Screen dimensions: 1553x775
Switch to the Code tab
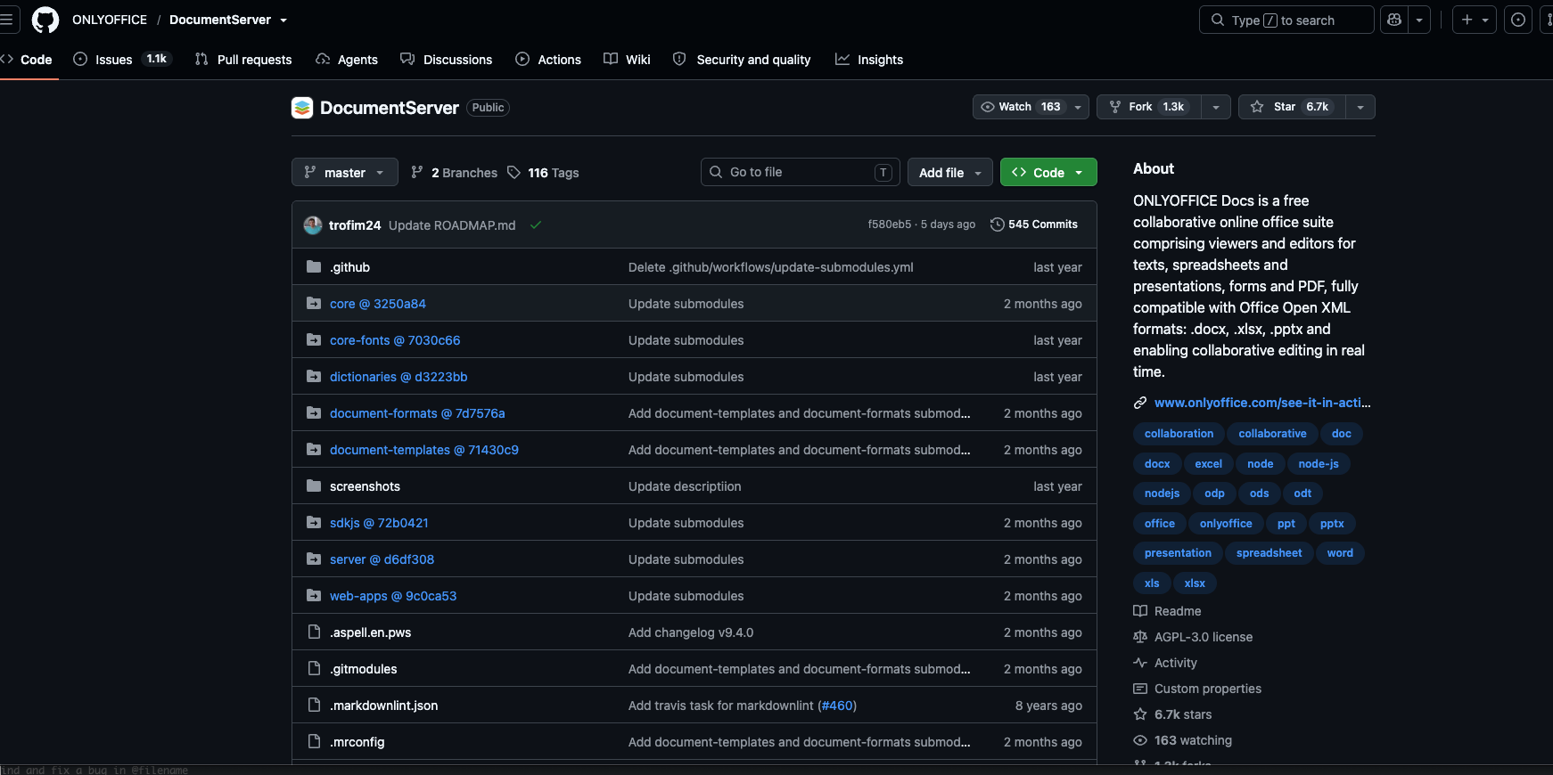click(28, 60)
